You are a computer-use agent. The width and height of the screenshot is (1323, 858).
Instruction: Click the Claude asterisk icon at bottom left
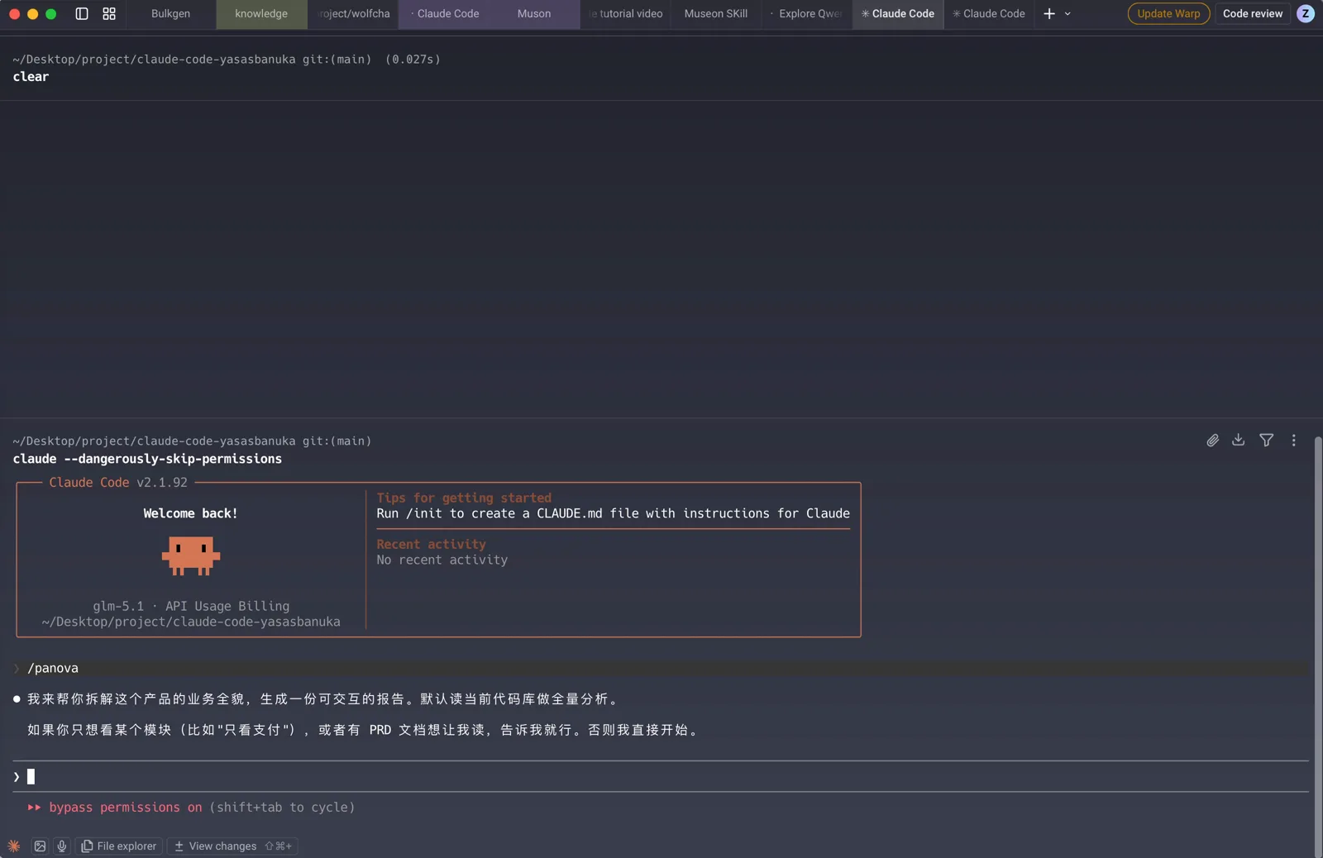(x=14, y=846)
